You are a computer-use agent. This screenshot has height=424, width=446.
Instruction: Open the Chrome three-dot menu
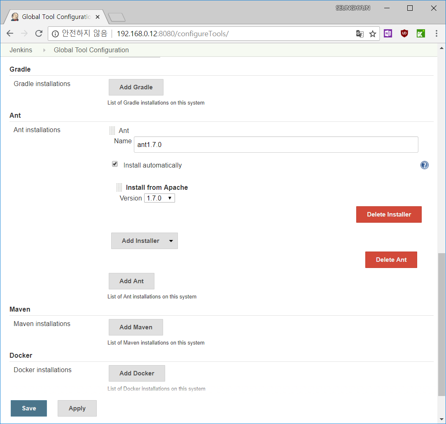437,34
